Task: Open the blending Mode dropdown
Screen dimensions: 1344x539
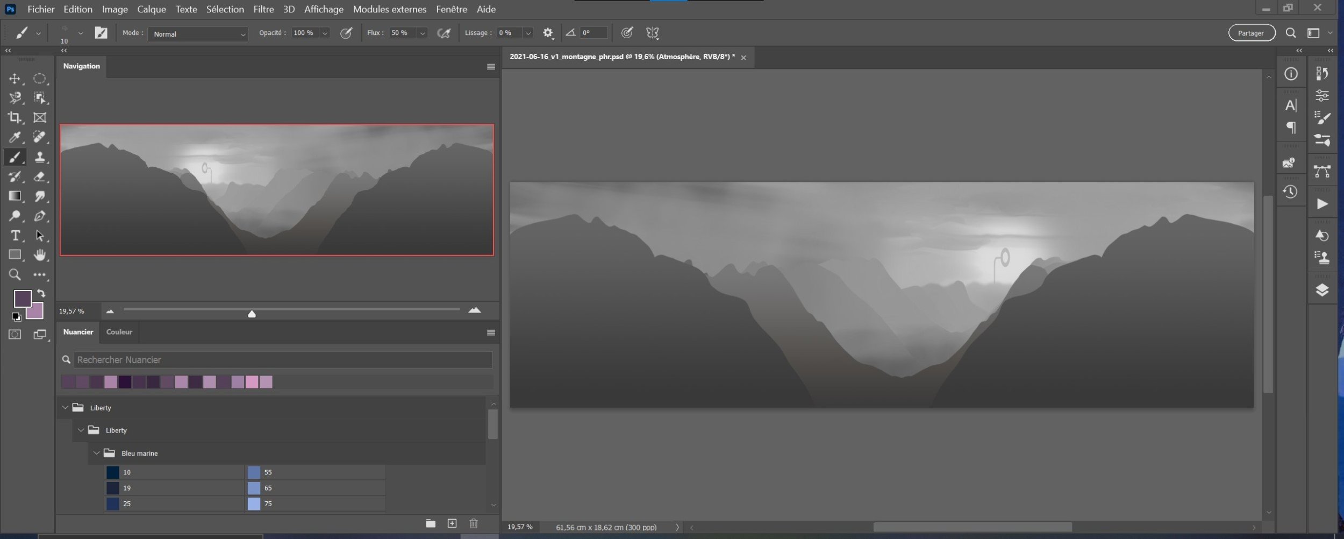Action: click(198, 34)
